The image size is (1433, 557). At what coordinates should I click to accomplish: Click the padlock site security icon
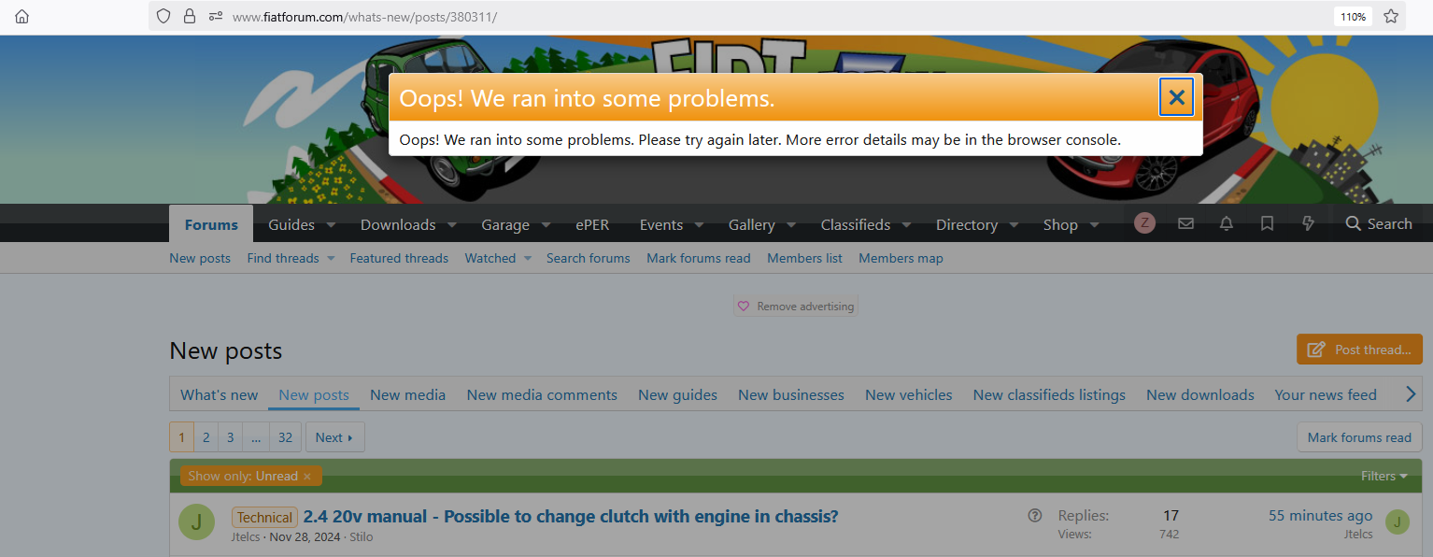point(190,16)
